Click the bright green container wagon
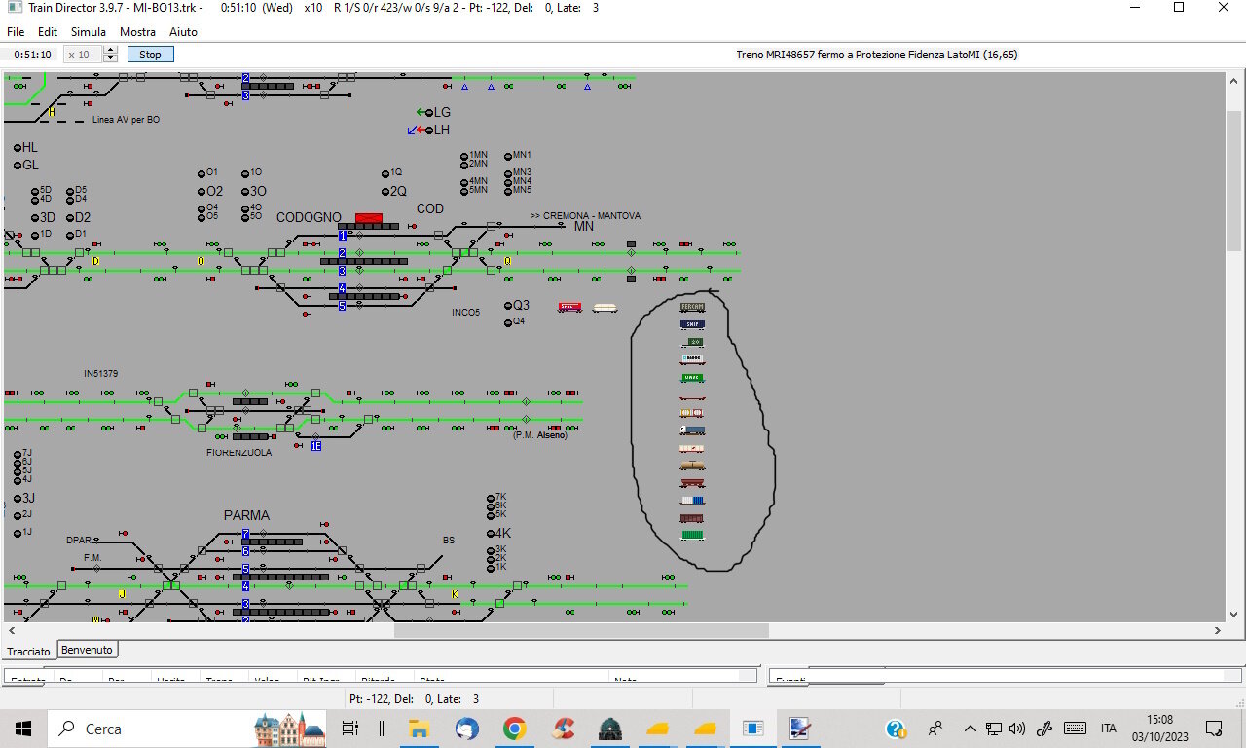Viewport: 1246px width, 748px height. (692, 536)
